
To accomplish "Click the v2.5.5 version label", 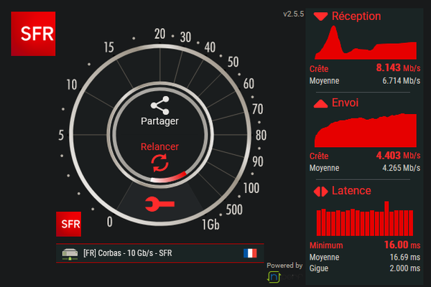I will pos(294,14).
